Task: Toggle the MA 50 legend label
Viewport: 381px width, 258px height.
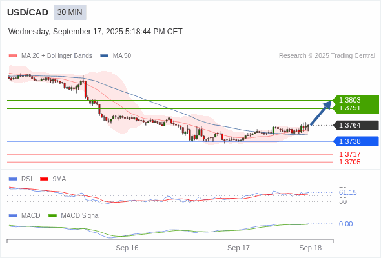Action: [122, 56]
